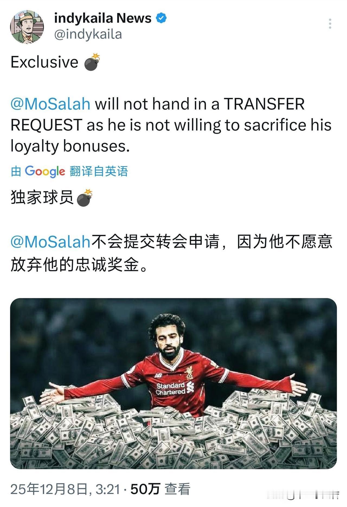Click the 翻译自英语 translation label
Screen dimensions: 347x507
coord(99,171)
